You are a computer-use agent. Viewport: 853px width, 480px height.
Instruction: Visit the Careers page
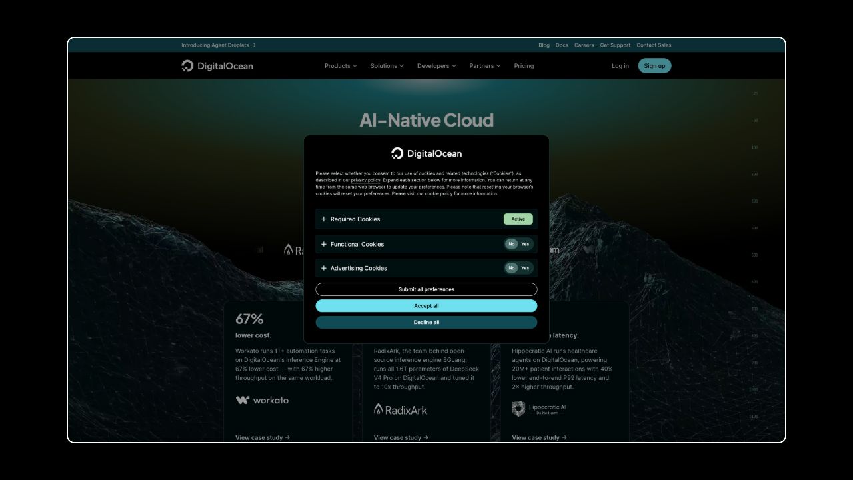[x=584, y=45]
